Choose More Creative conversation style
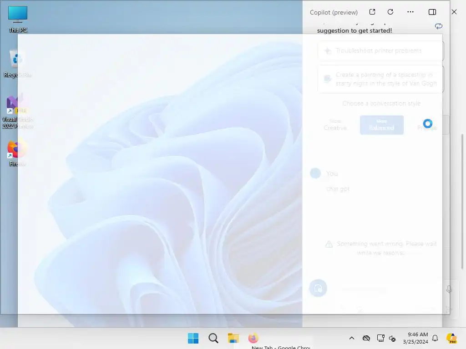This screenshot has height=349, width=466. [335, 125]
